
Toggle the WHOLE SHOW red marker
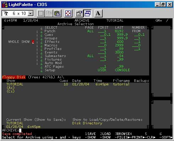(33, 42)
